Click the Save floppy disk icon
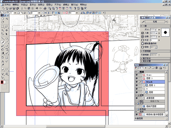This screenshot has width=171, height=128. [x=14, y=9]
